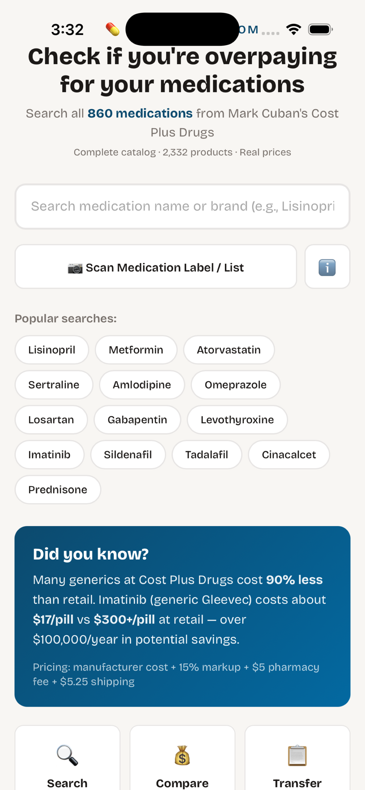Select the Levothyroxine chip
Viewport: 365px width, 790px height.
(237, 420)
